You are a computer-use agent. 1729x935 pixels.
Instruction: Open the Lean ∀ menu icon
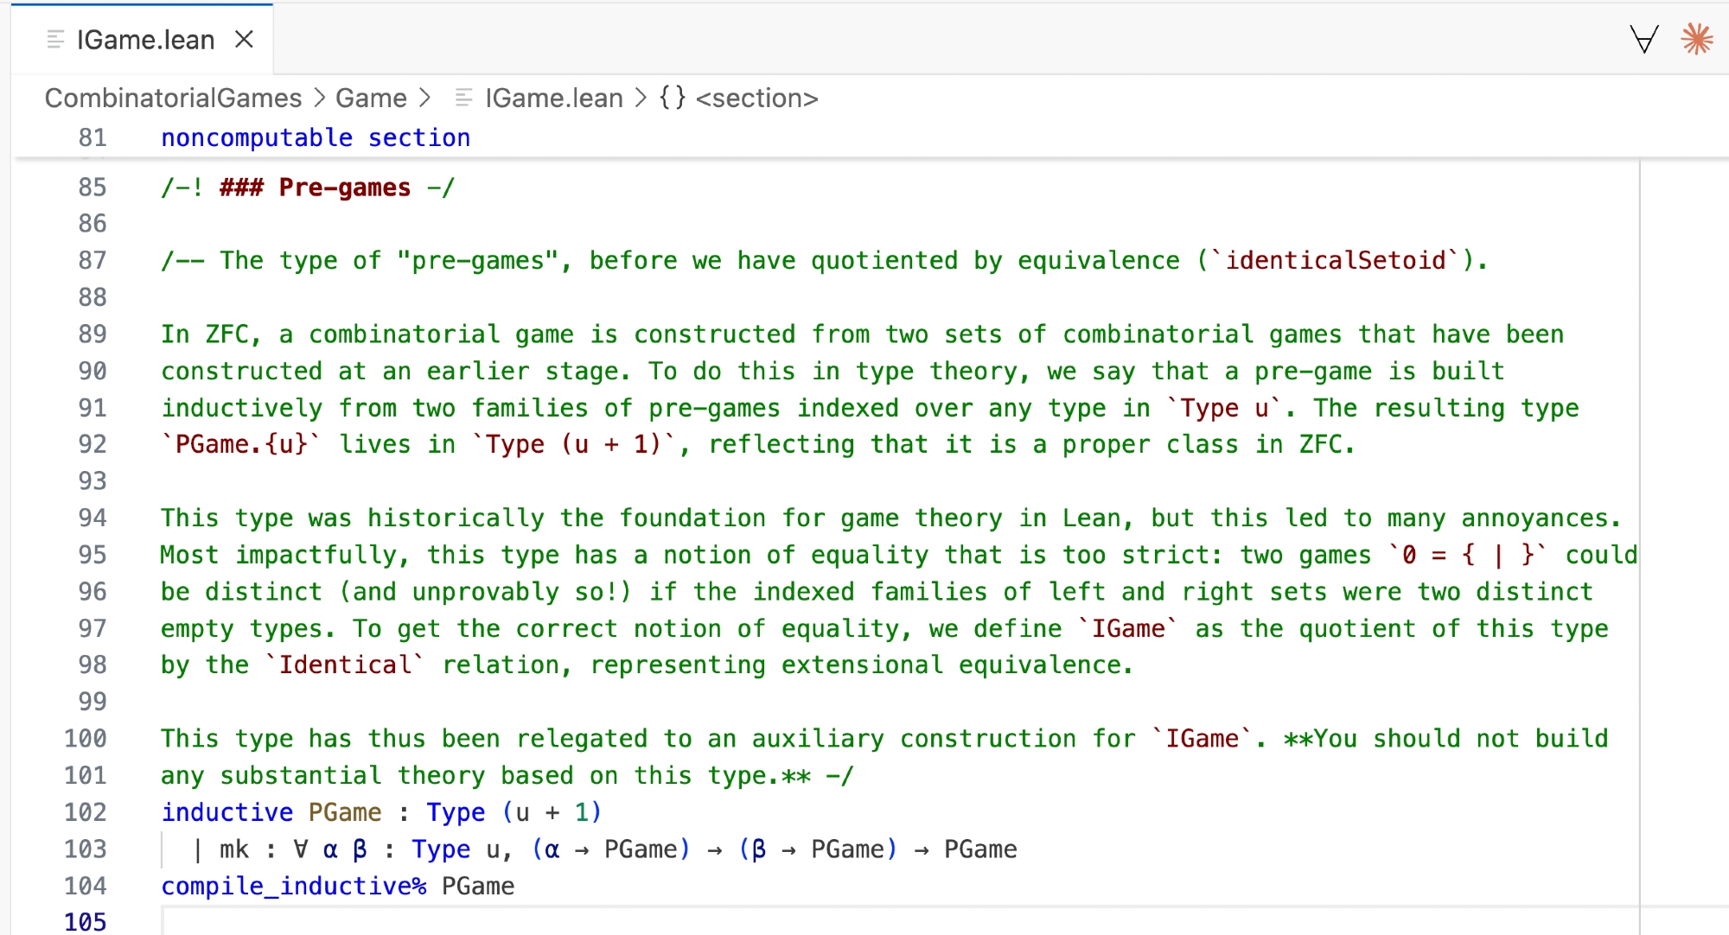pyautogui.click(x=1643, y=40)
